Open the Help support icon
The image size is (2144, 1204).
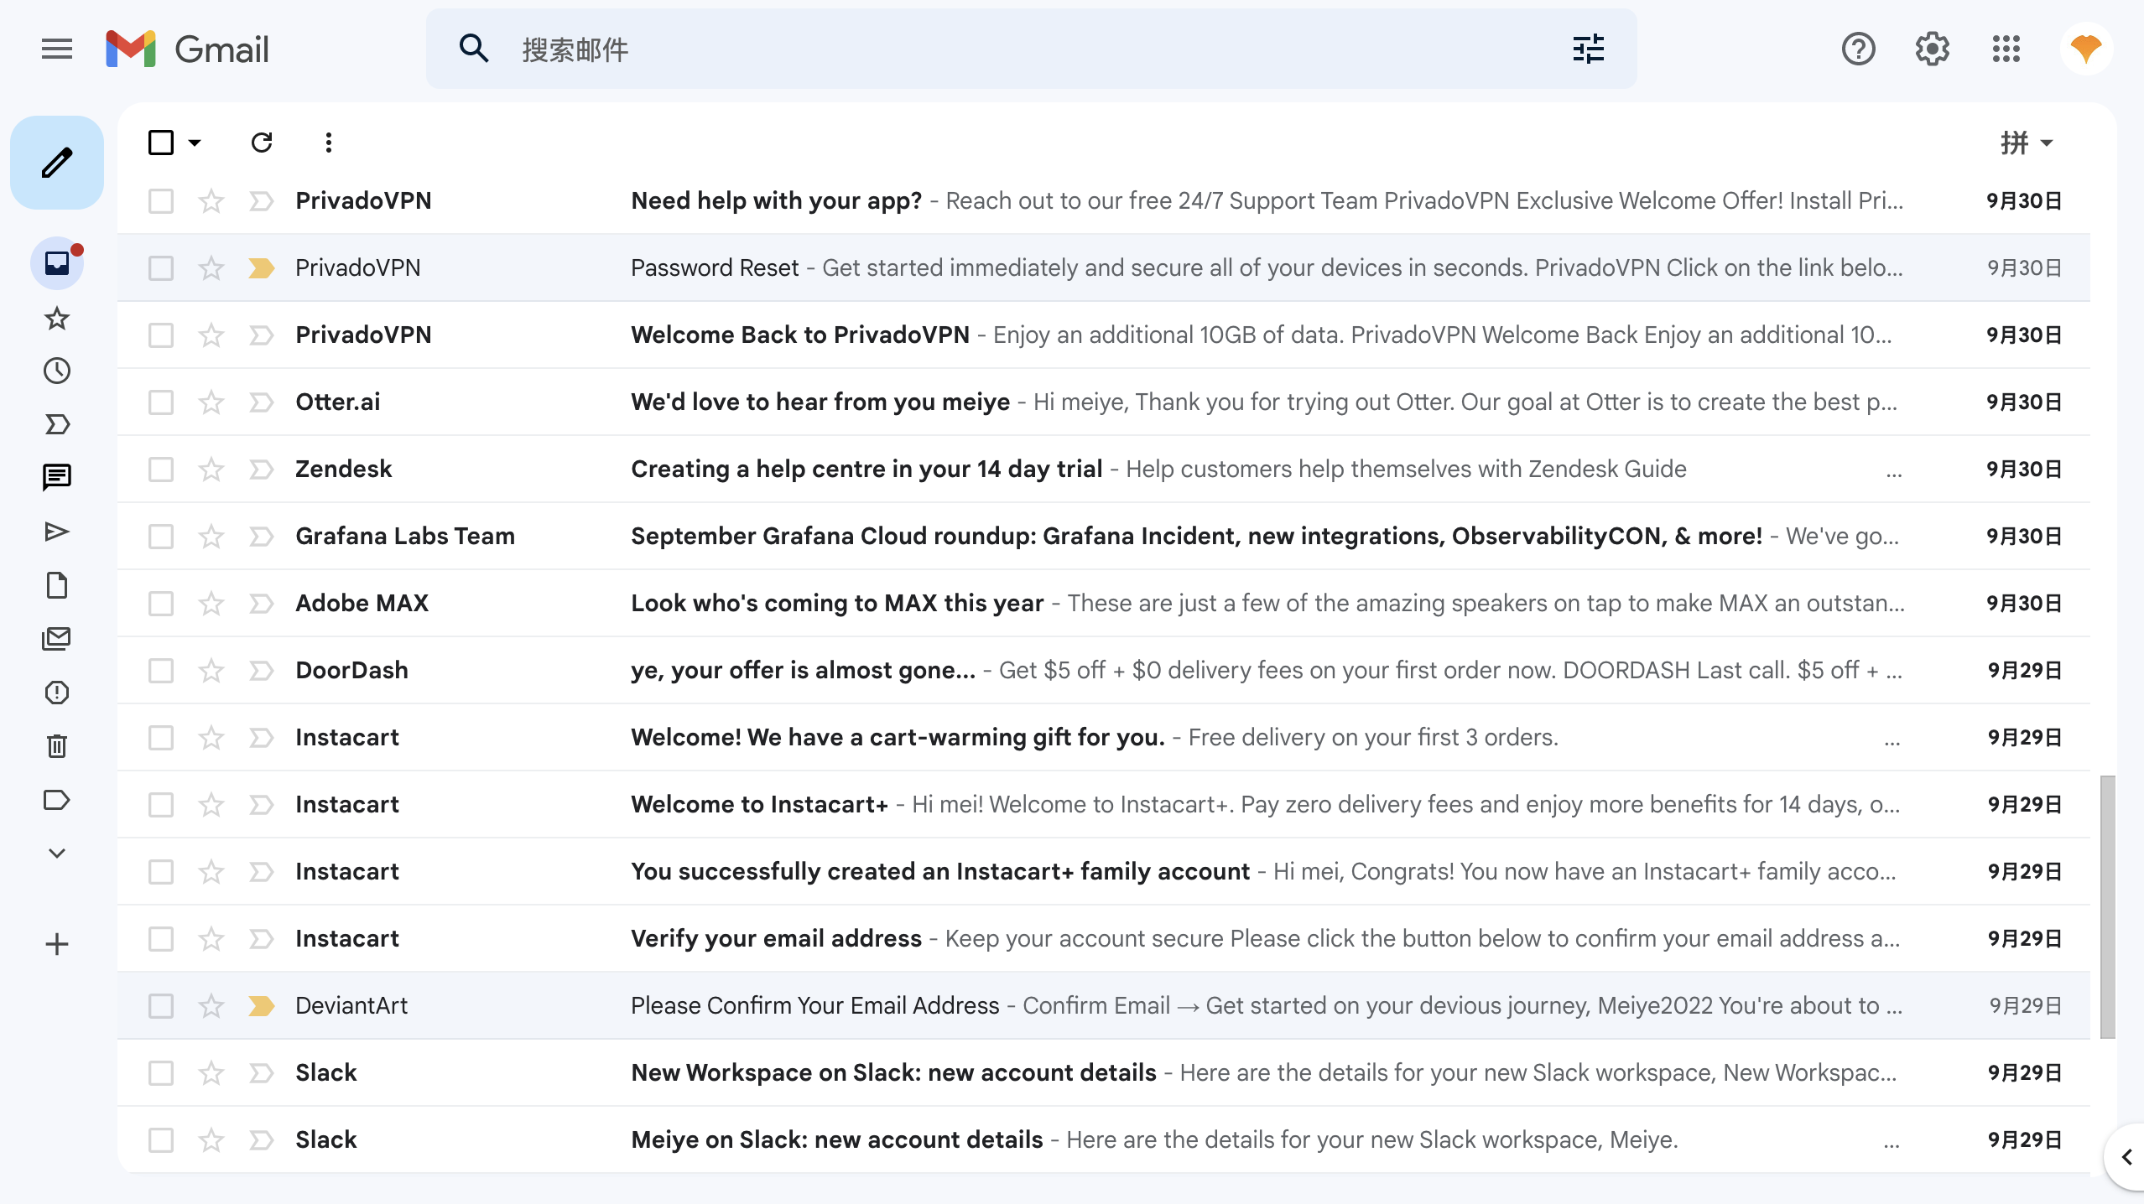[1859, 49]
